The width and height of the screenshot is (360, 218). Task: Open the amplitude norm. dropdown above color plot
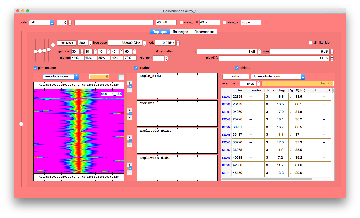(61, 77)
